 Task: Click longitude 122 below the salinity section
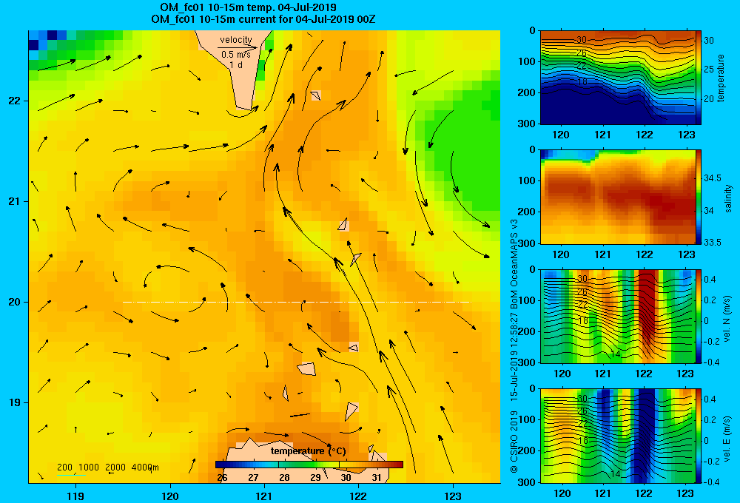[x=645, y=254]
